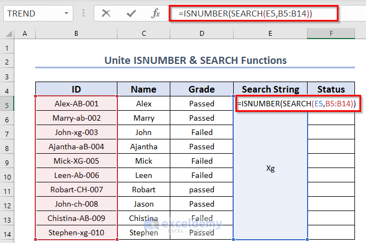Click the Name cell showing Jason
Viewport: 366px width, 243px height.
pyautogui.click(x=143, y=204)
